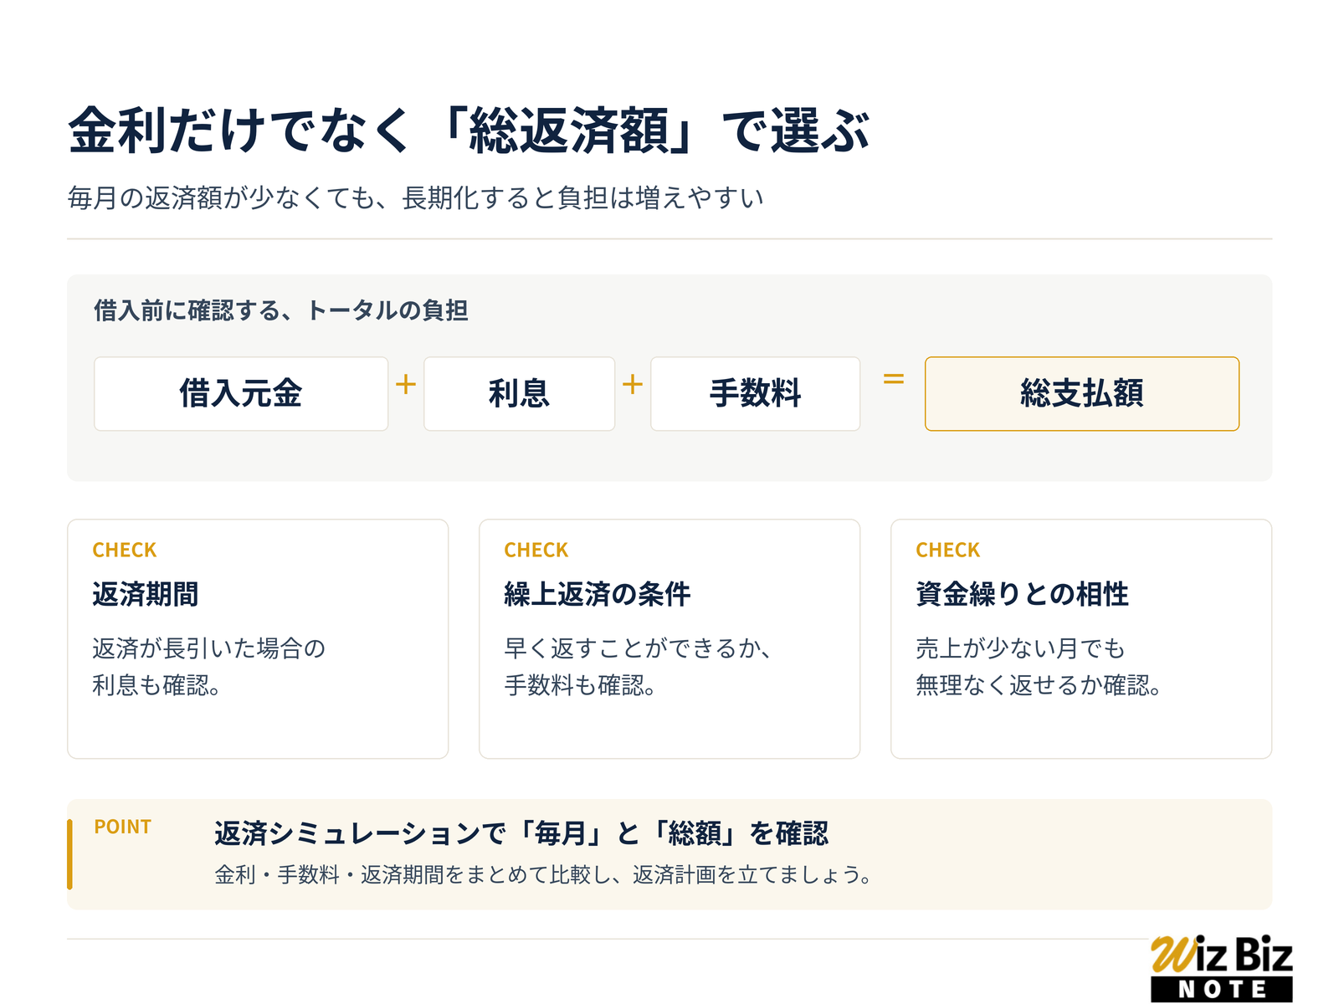Click the text 返済が長引いた場合の
Image resolution: width=1339 pixels, height=1004 pixels.
tap(208, 648)
